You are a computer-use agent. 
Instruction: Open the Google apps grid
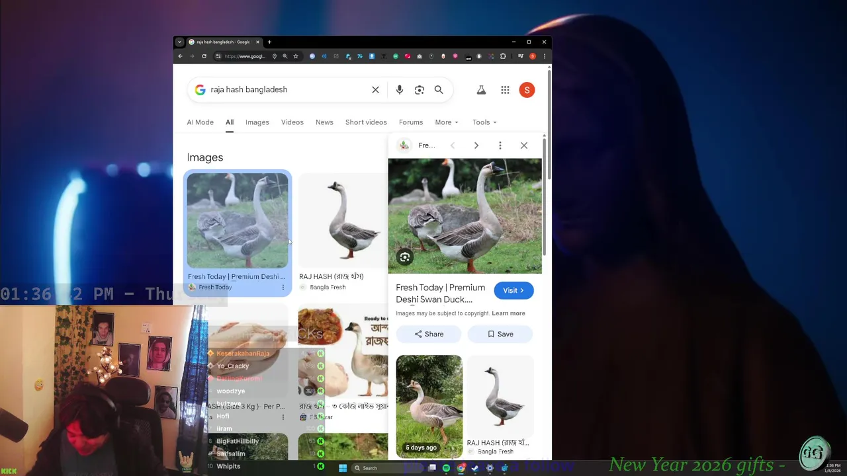coord(505,90)
